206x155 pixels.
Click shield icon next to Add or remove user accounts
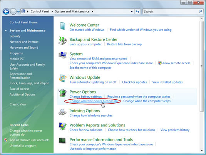pos(6,140)
